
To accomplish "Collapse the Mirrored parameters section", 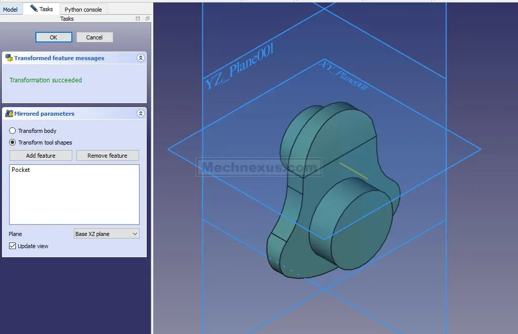I will coord(141,114).
